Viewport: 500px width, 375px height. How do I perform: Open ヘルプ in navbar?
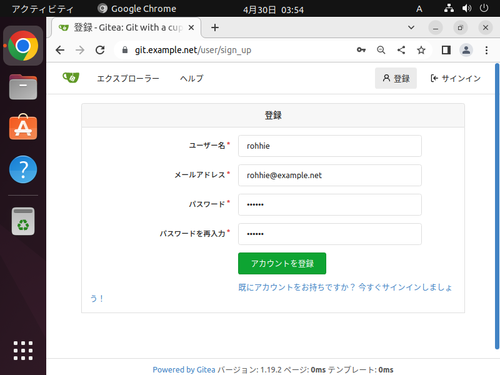[x=192, y=79]
